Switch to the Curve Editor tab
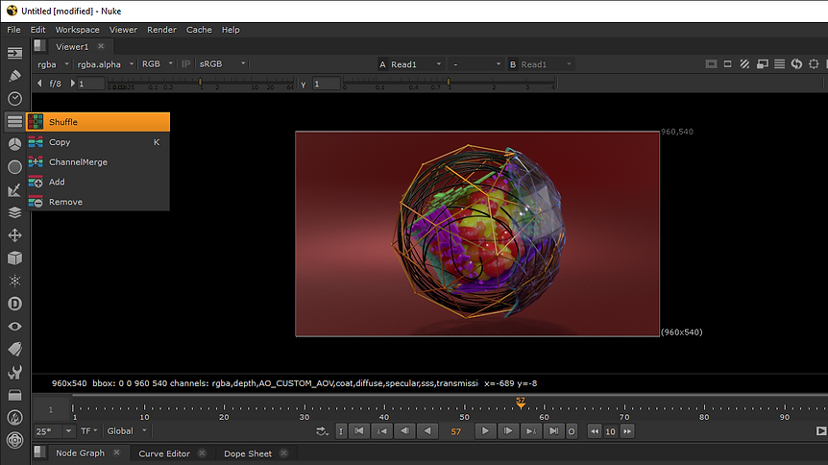The image size is (828, 465). point(164,453)
